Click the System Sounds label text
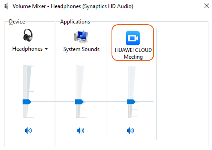Viewport: 212px width, 150px height. point(81,49)
